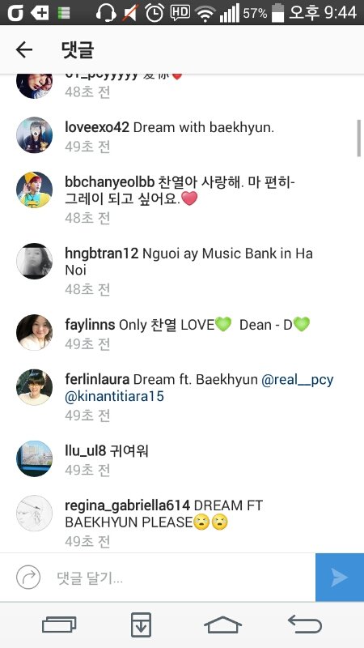
Task: Open the @real__pcy mention link
Action: pyautogui.click(x=297, y=379)
